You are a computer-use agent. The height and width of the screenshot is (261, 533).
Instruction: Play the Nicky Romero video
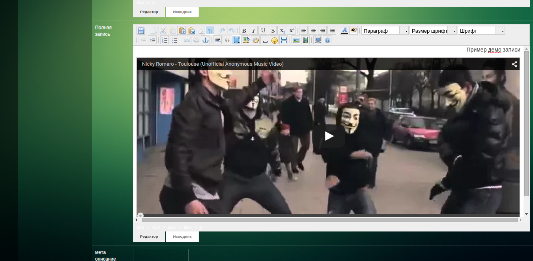tap(329, 136)
